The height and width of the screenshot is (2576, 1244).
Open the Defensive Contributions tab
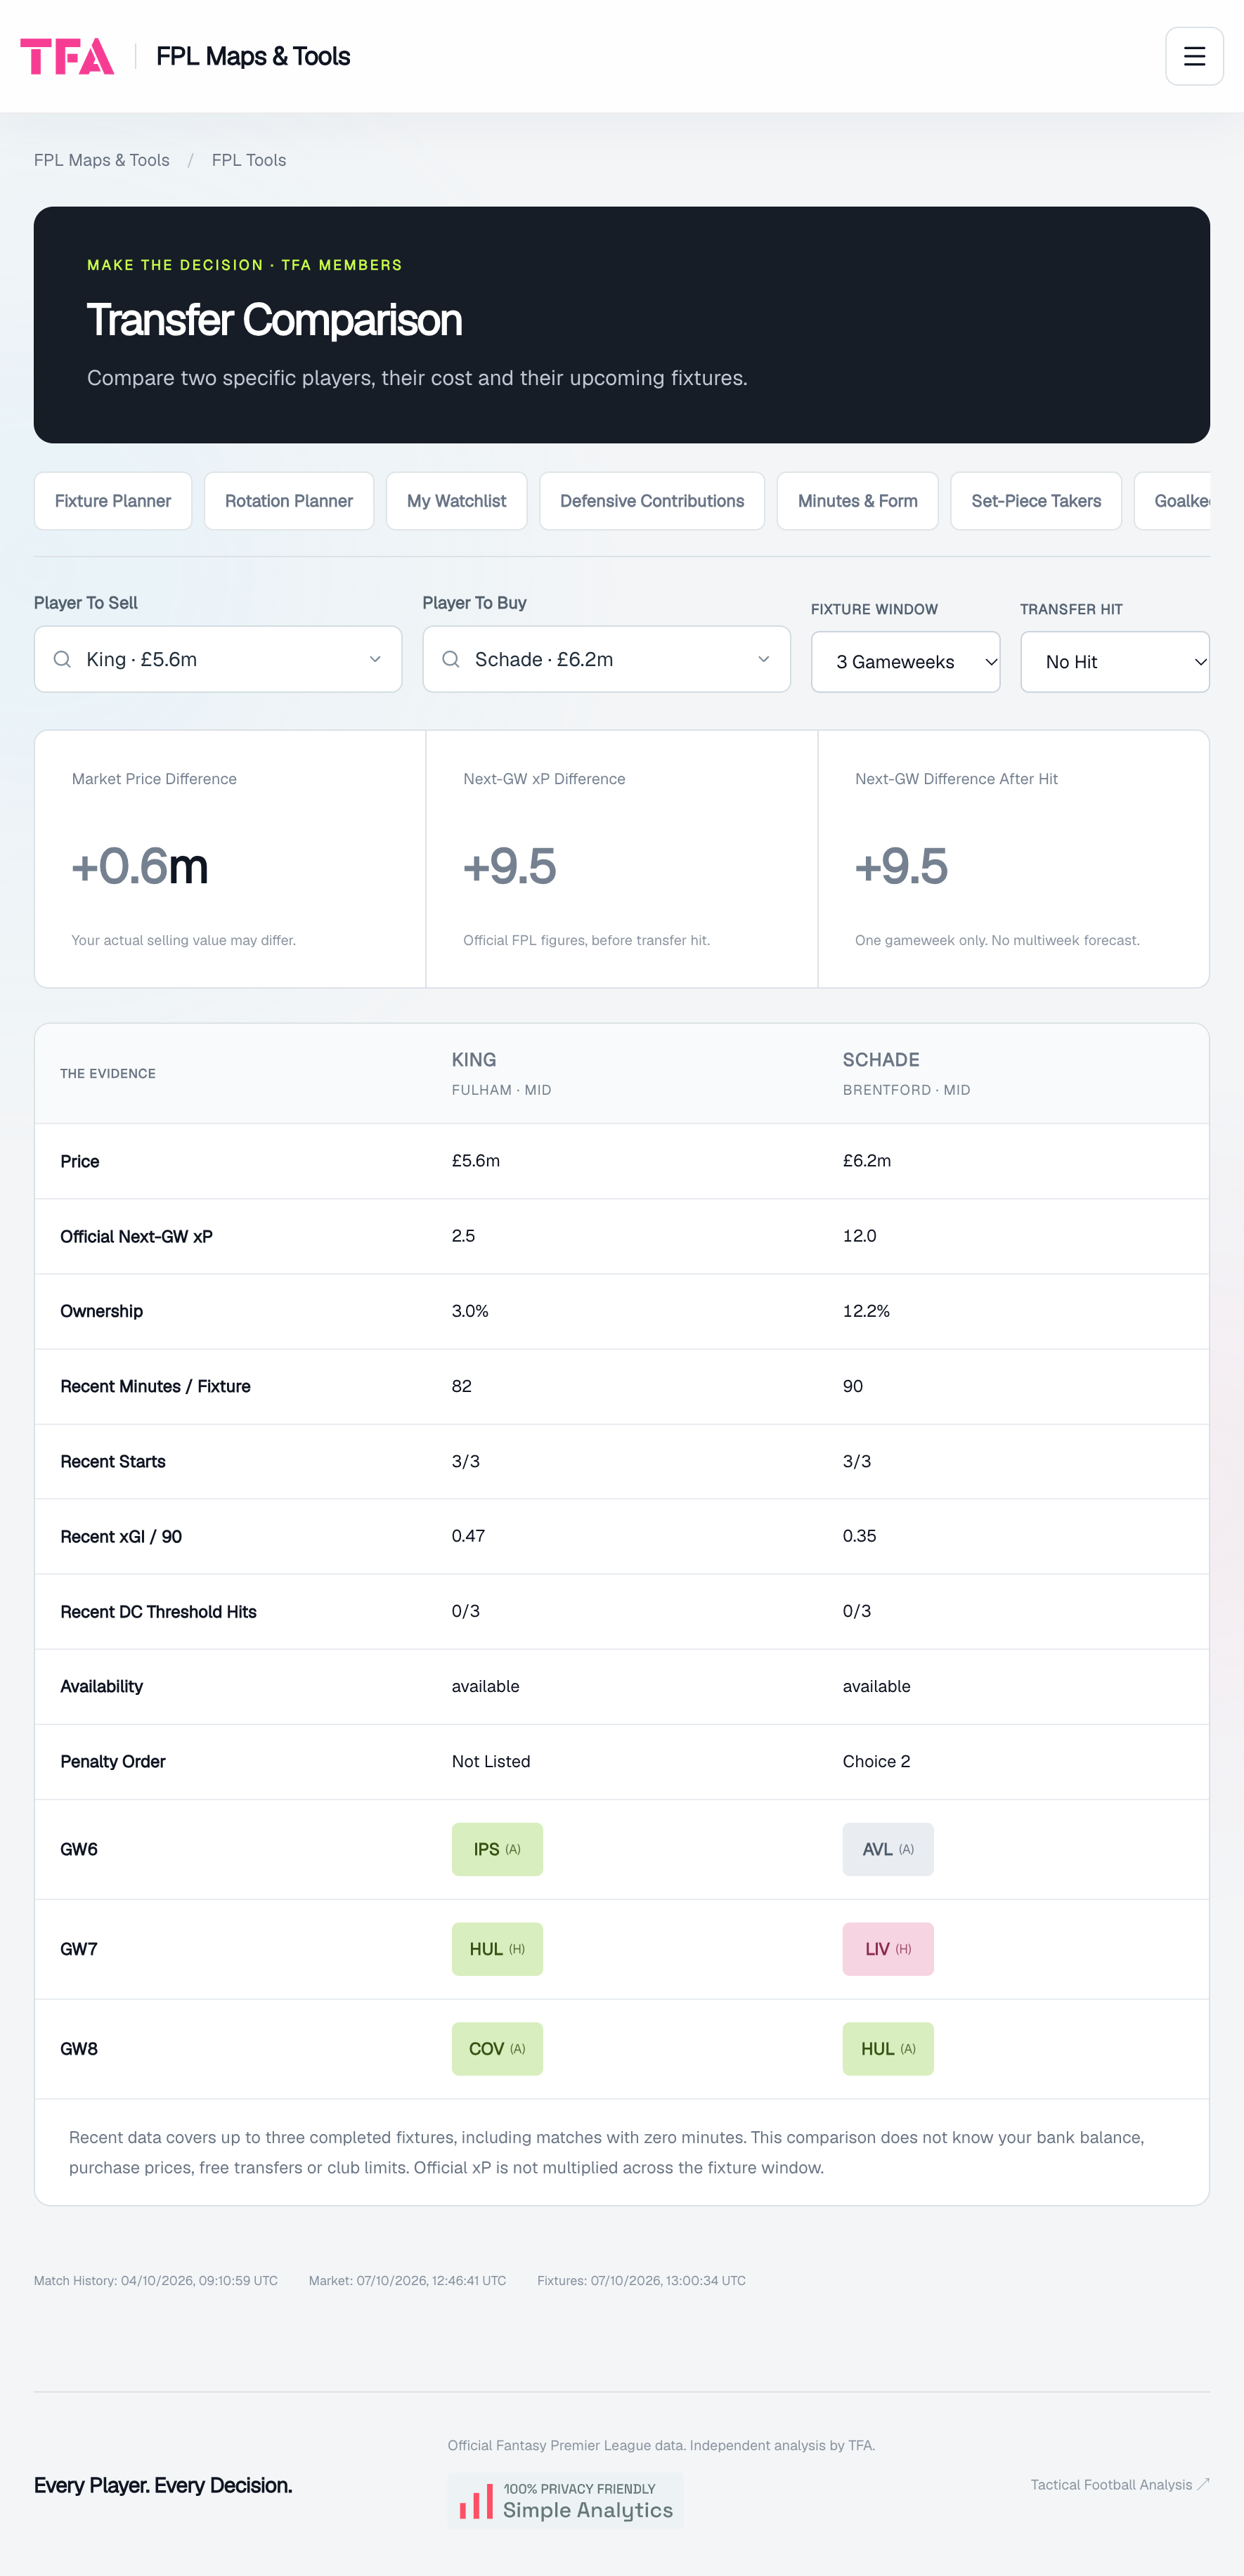(x=652, y=501)
